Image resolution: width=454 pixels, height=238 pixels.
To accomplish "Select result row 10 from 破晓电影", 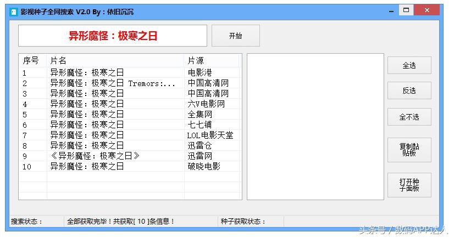I will [130, 166].
